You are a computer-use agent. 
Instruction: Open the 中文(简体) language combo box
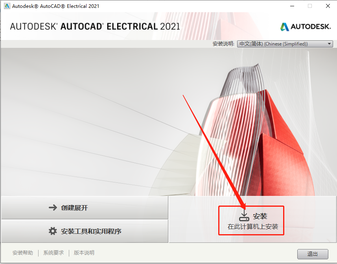pos(285,44)
